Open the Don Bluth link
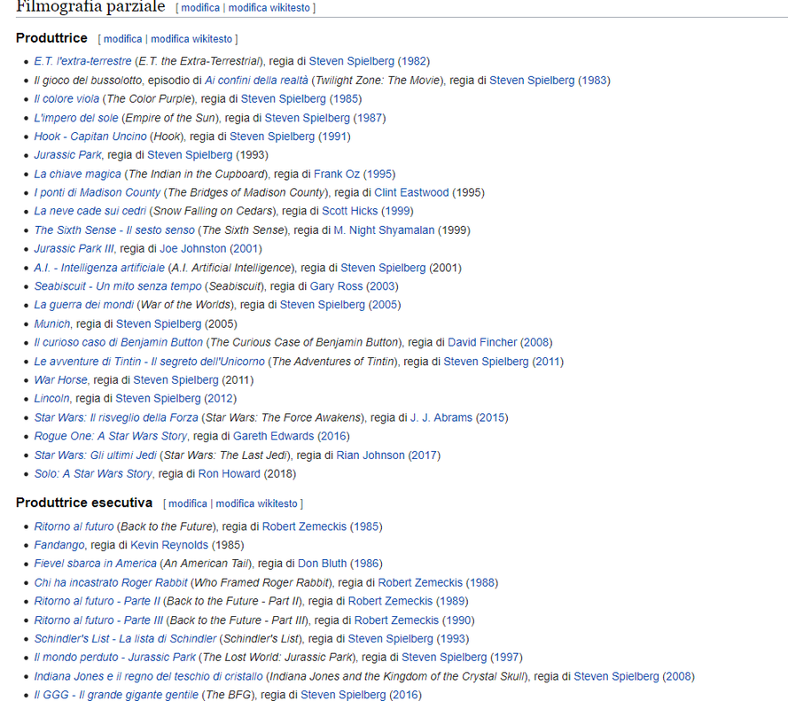Screen dimensions: 788x709 pos(322,565)
